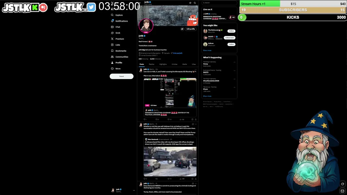Switch to the Likes tab
The height and width of the screenshot is (195, 347).
tap(194, 64)
